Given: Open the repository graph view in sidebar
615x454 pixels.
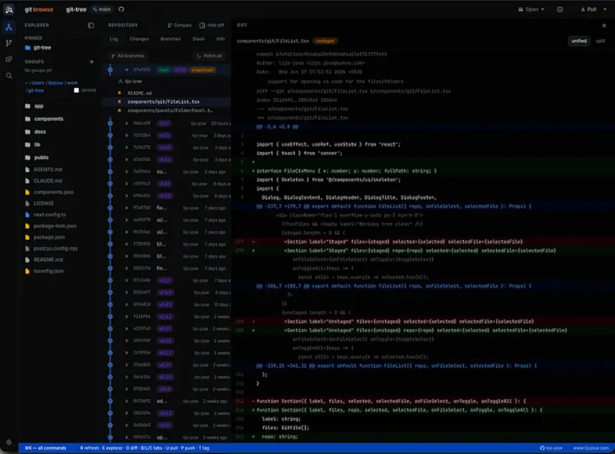Looking at the screenshot, I should [x=9, y=27].
